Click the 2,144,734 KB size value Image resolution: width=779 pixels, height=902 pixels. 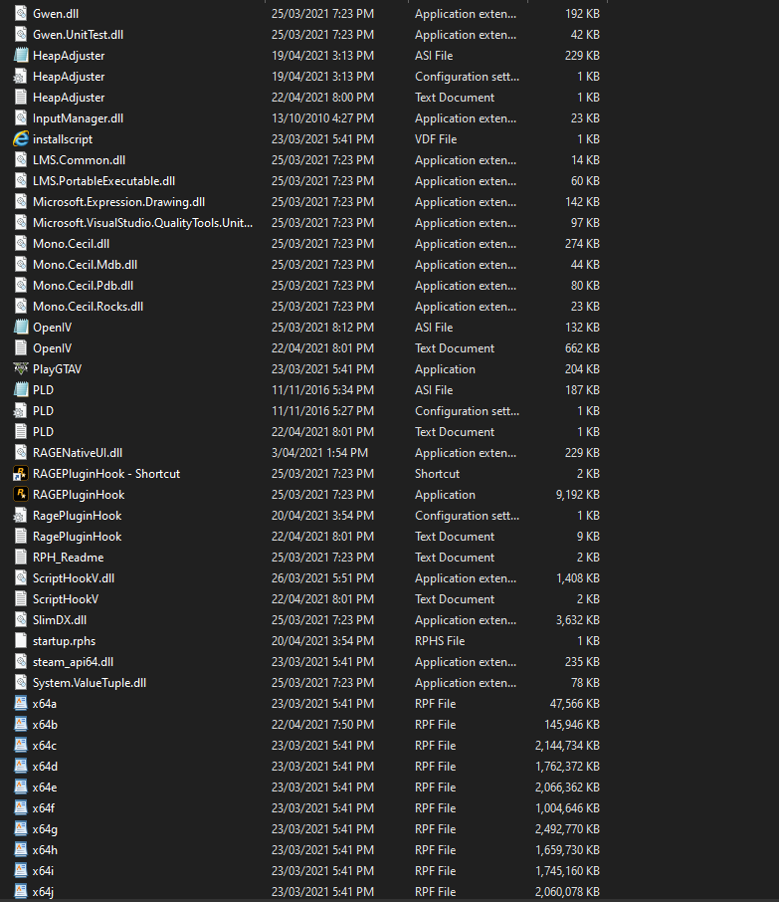point(567,746)
